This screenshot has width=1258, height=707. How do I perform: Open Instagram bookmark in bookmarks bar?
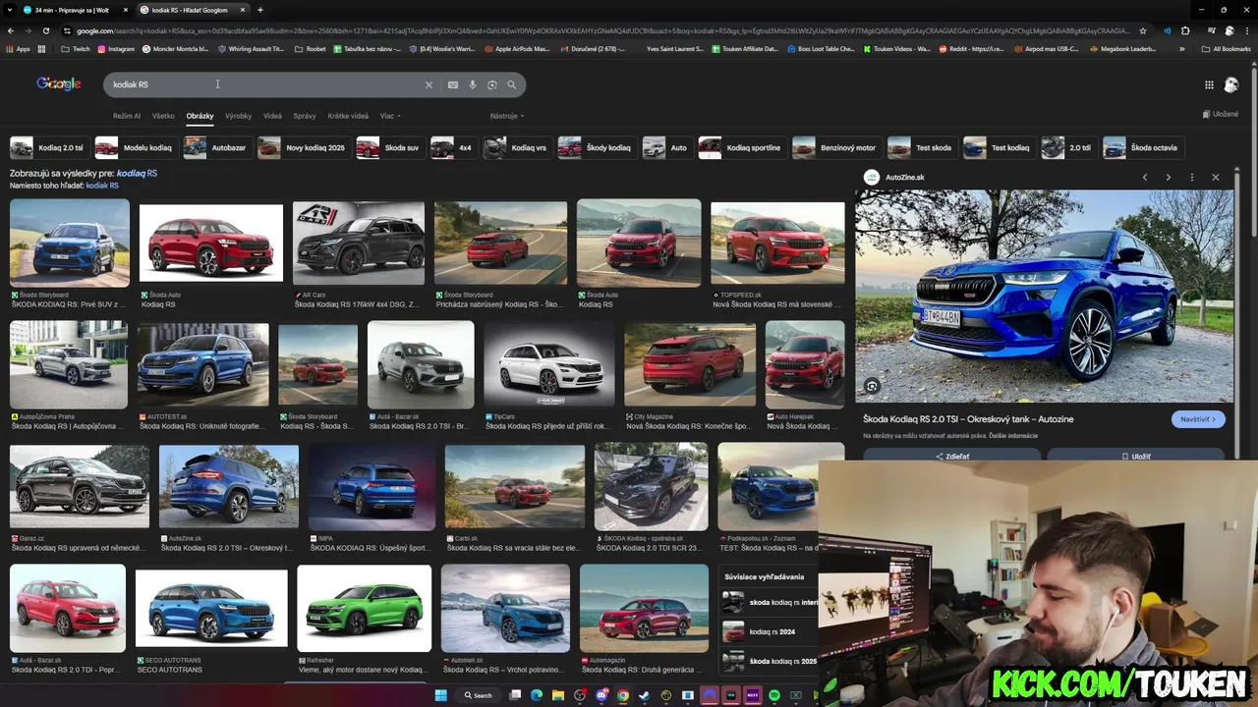pyautogui.click(x=116, y=49)
